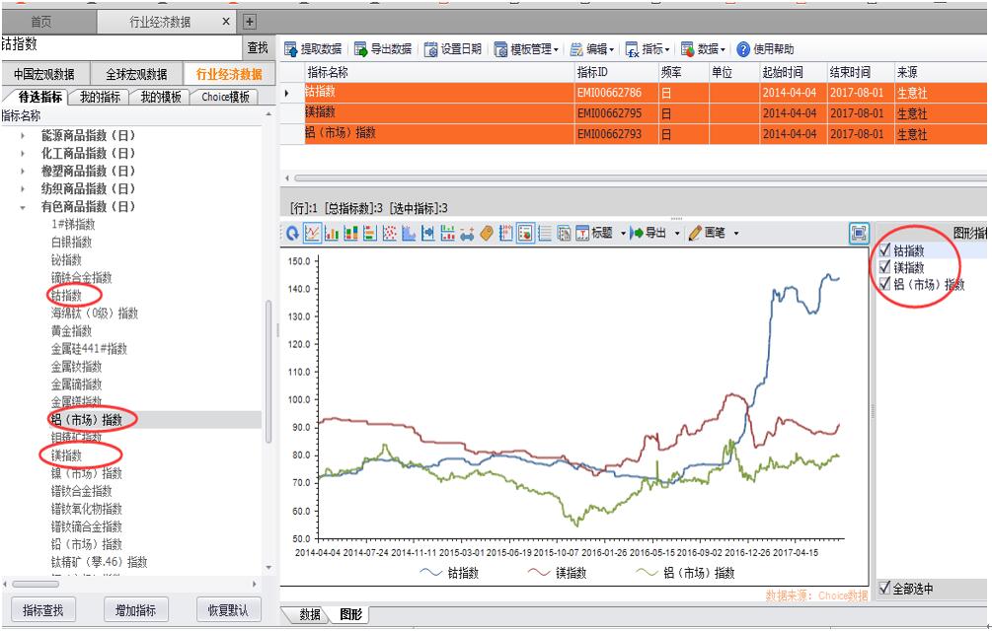This screenshot has width=992, height=631.
Task: Click the maximize chart icon at toolbar right
Action: (859, 234)
